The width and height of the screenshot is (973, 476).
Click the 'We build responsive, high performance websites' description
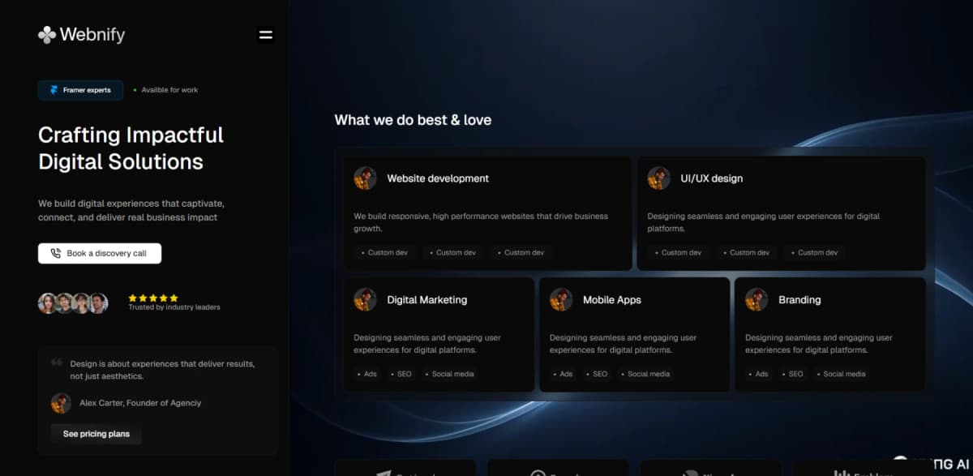[481, 222]
